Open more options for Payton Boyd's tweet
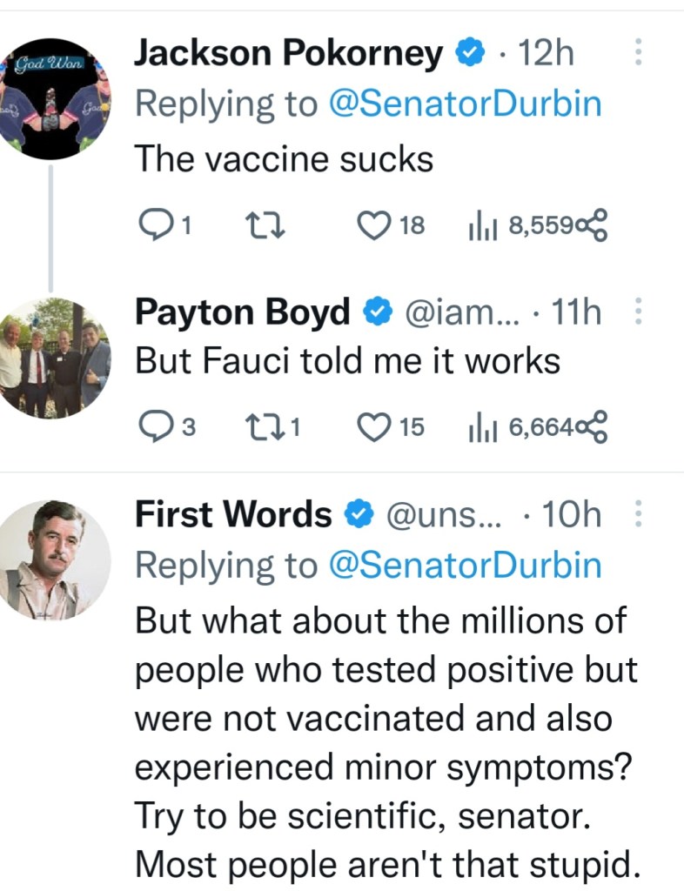 638,312
